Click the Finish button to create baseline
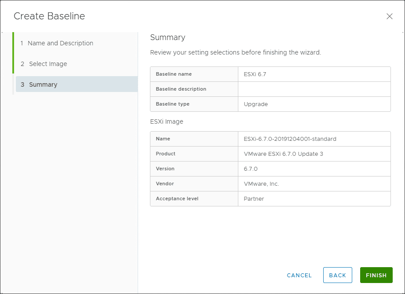Image resolution: width=405 pixels, height=294 pixels. (376, 275)
